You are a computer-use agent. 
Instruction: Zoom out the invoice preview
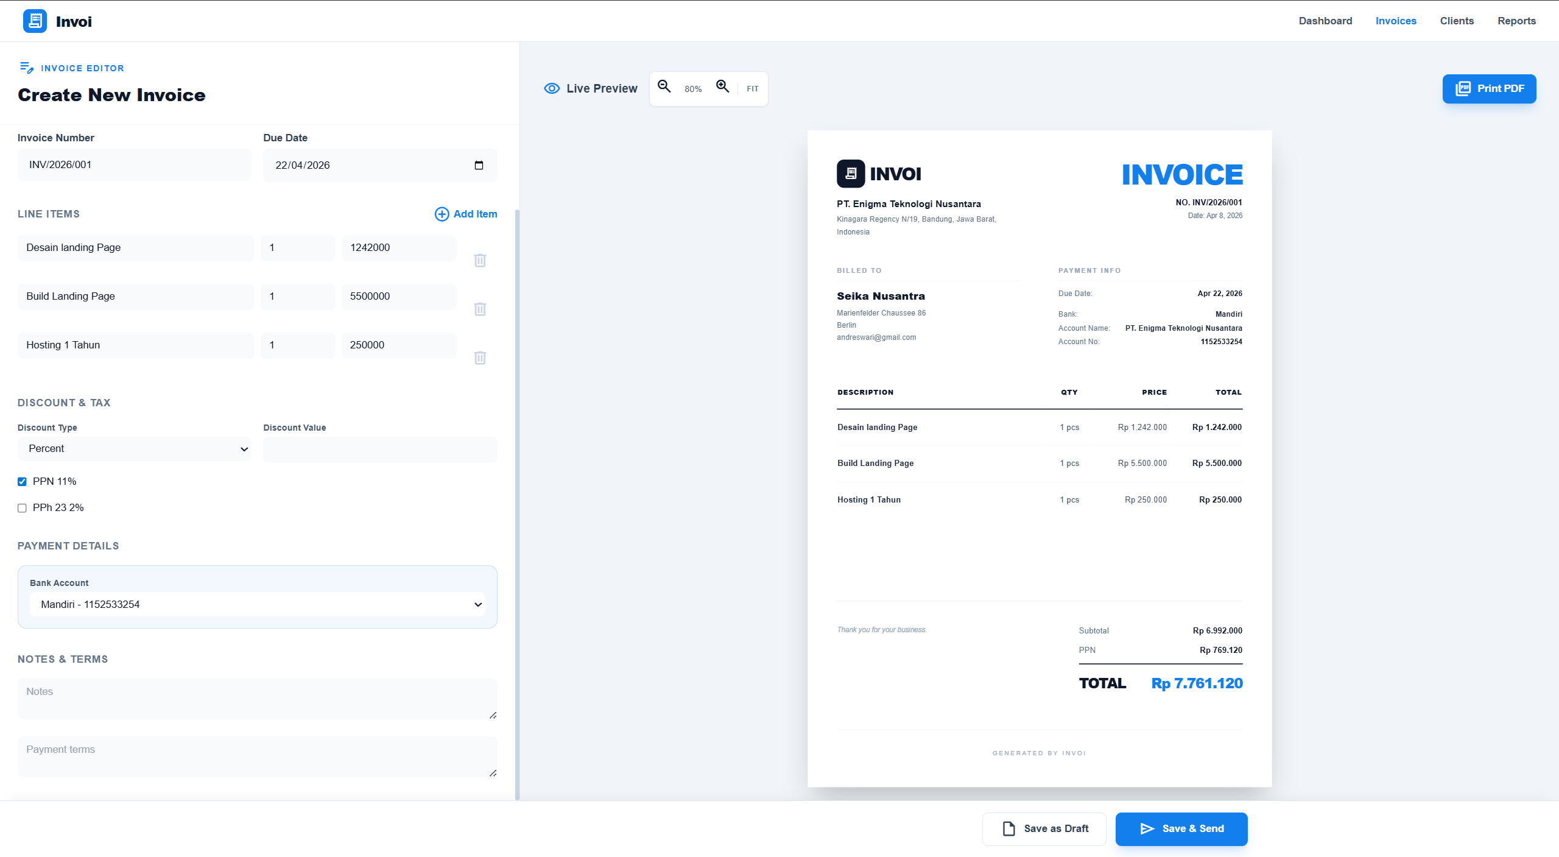click(x=664, y=87)
